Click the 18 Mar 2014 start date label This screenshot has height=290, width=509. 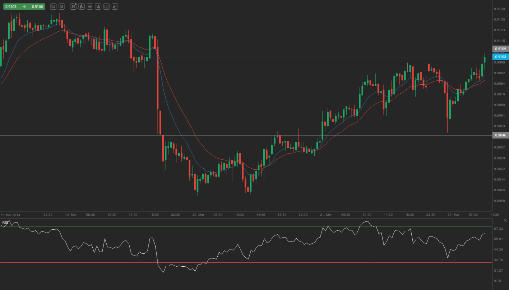11,215
